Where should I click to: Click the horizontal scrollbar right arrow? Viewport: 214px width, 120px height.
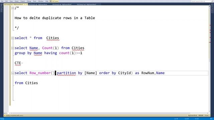pyautogui.click(x=208, y=113)
